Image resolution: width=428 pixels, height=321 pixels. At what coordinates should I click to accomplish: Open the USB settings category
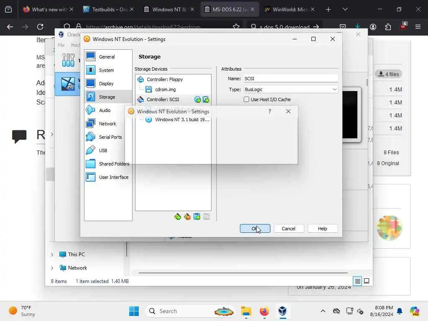[108, 150]
